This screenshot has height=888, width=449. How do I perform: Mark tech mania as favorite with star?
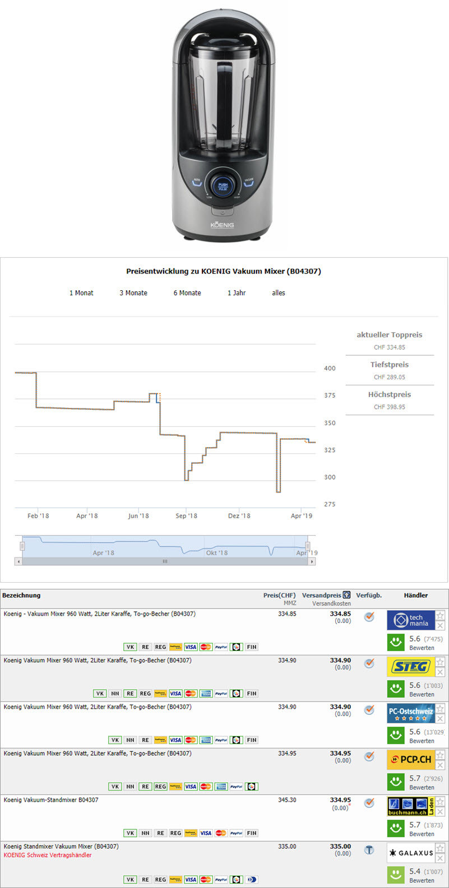tap(440, 616)
